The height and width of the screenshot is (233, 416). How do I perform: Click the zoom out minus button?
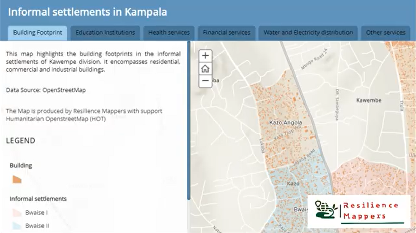[205, 81]
